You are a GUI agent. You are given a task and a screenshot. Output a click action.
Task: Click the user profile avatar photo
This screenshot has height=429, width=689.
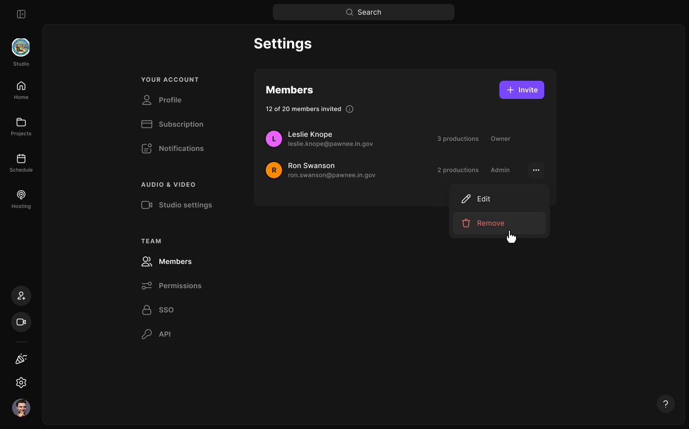[21, 408]
